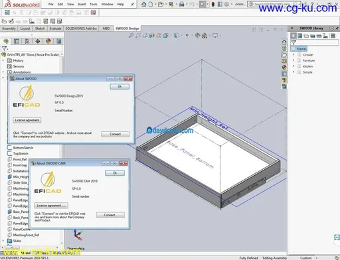Open the View menu
340x260 pixels.
point(70,4)
